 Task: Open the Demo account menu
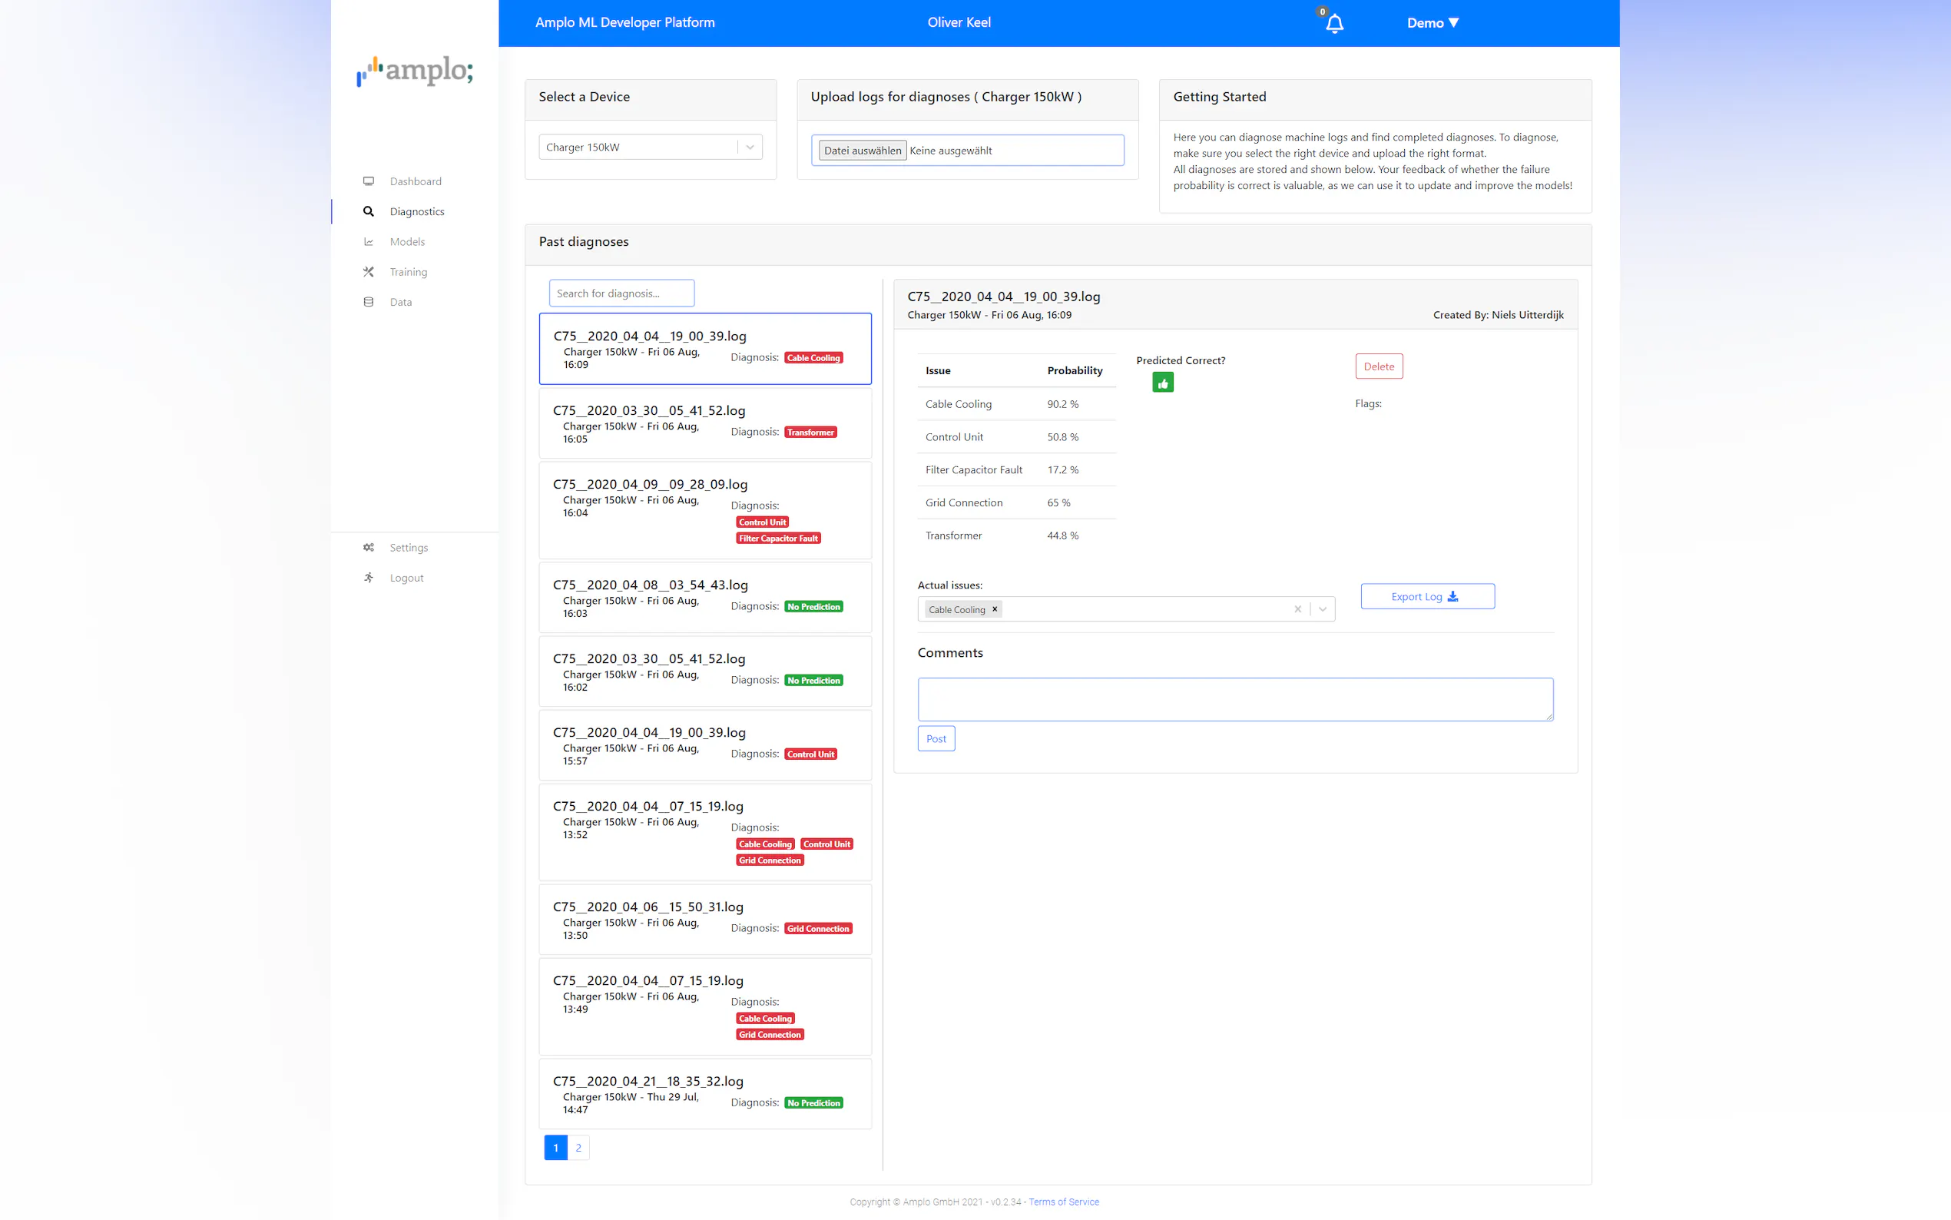click(1433, 22)
